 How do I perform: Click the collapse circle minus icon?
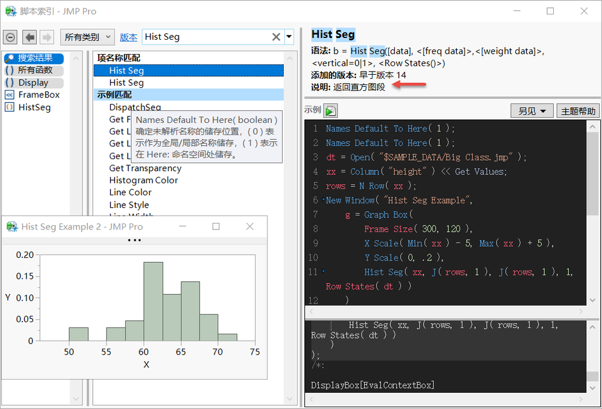[x=10, y=37]
